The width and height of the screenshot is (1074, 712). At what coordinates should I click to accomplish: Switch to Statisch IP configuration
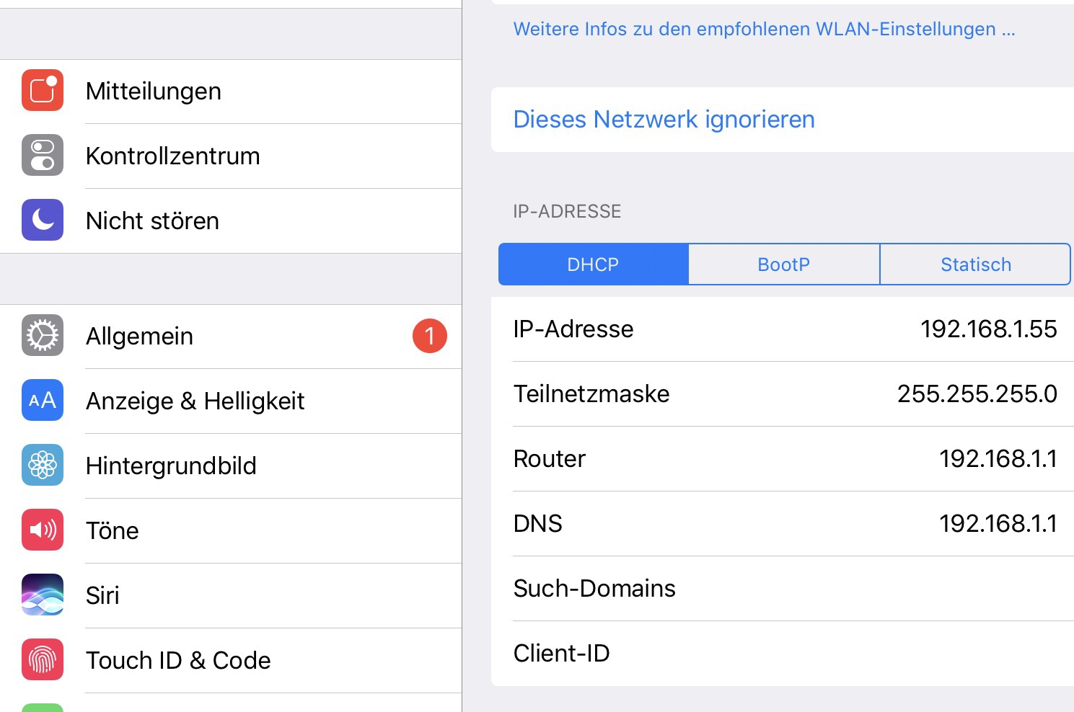(975, 264)
